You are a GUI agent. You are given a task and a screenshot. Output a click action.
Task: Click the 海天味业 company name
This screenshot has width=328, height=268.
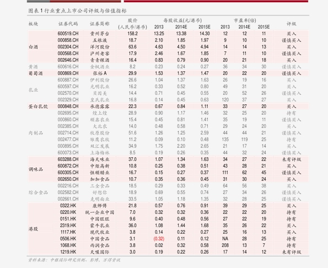pyautogui.click(x=100, y=159)
